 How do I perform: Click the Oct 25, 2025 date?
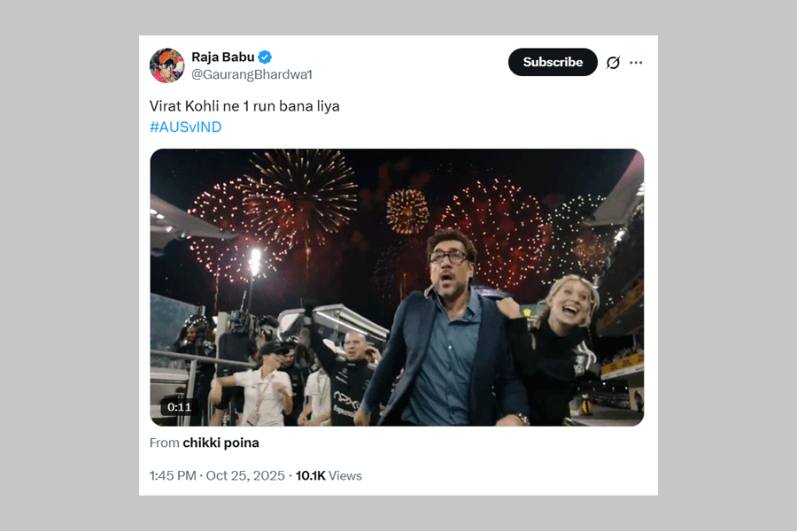pos(245,475)
